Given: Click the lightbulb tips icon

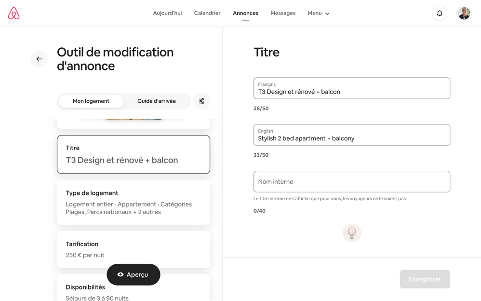Looking at the screenshot, I should (352, 233).
